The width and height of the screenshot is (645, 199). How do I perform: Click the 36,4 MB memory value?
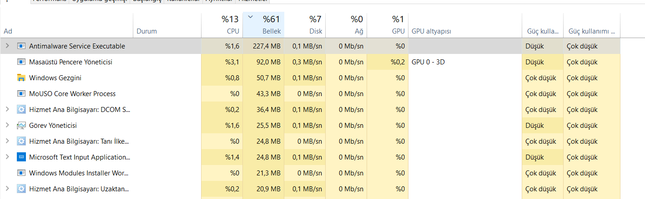[x=268, y=110]
